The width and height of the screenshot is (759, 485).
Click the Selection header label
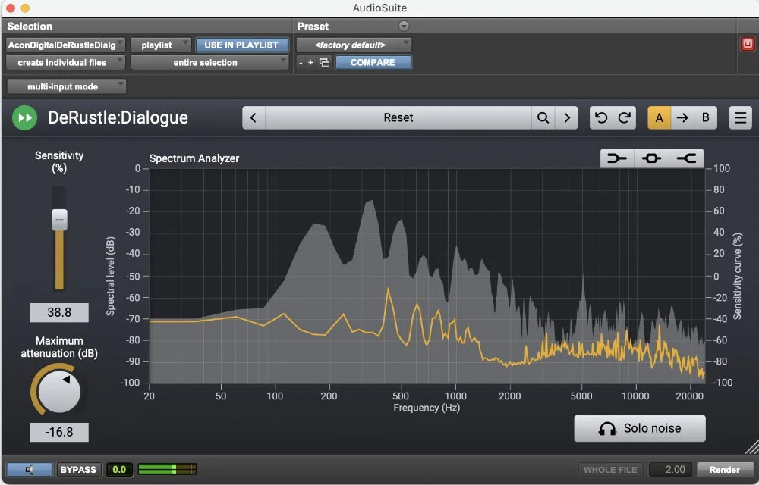(30, 27)
